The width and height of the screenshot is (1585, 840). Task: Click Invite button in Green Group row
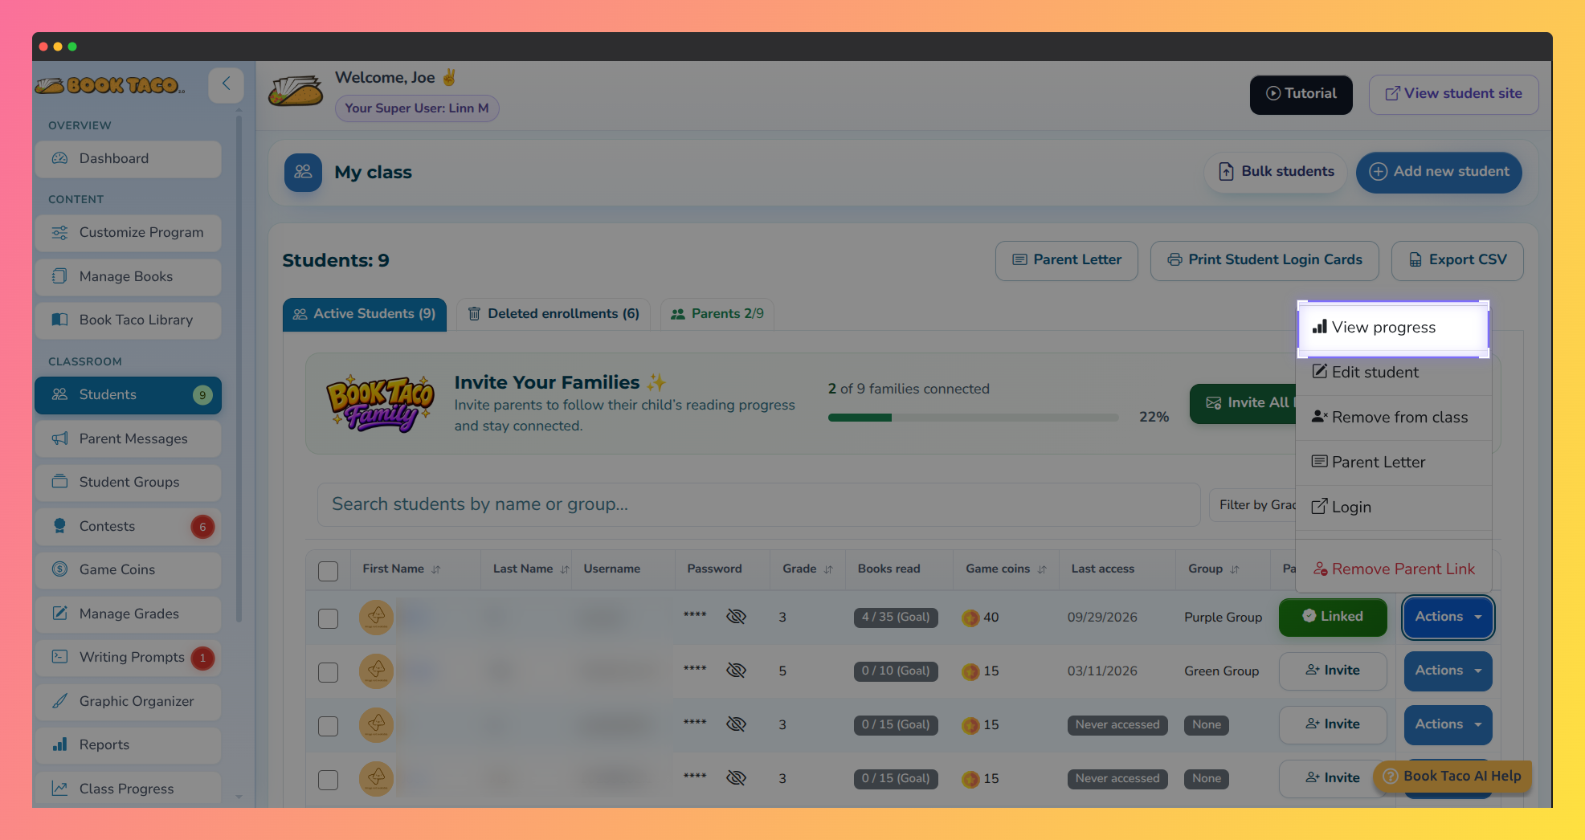(x=1333, y=671)
